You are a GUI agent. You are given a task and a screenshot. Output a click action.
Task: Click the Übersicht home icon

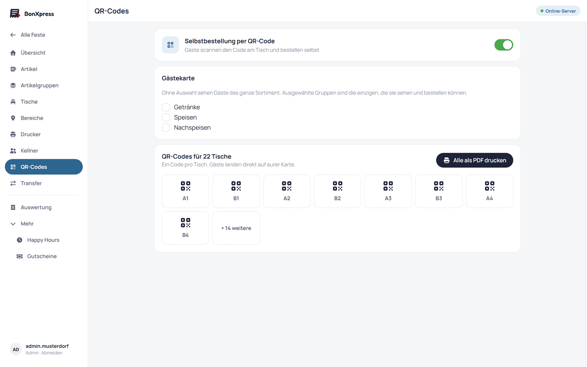pyautogui.click(x=13, y=53)
